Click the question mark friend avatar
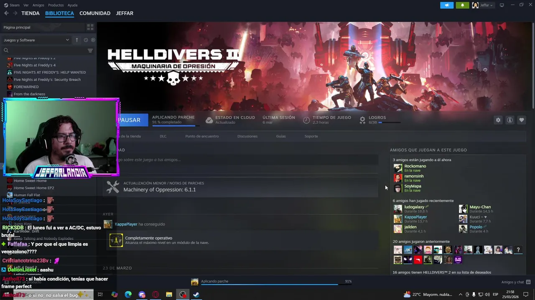 coord(518,250)
